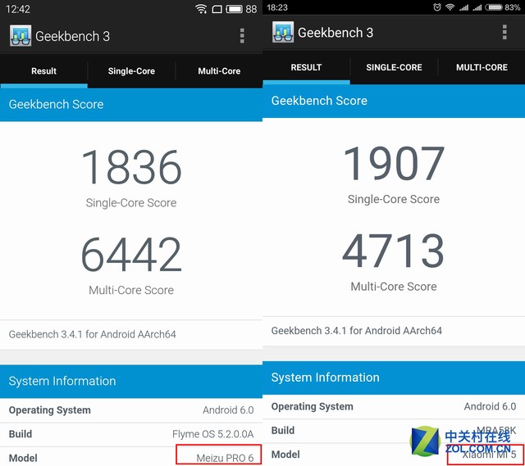Tap the 6442 multi-core score
This screenshot has width=525, height=466.
(x=131, y=254)
